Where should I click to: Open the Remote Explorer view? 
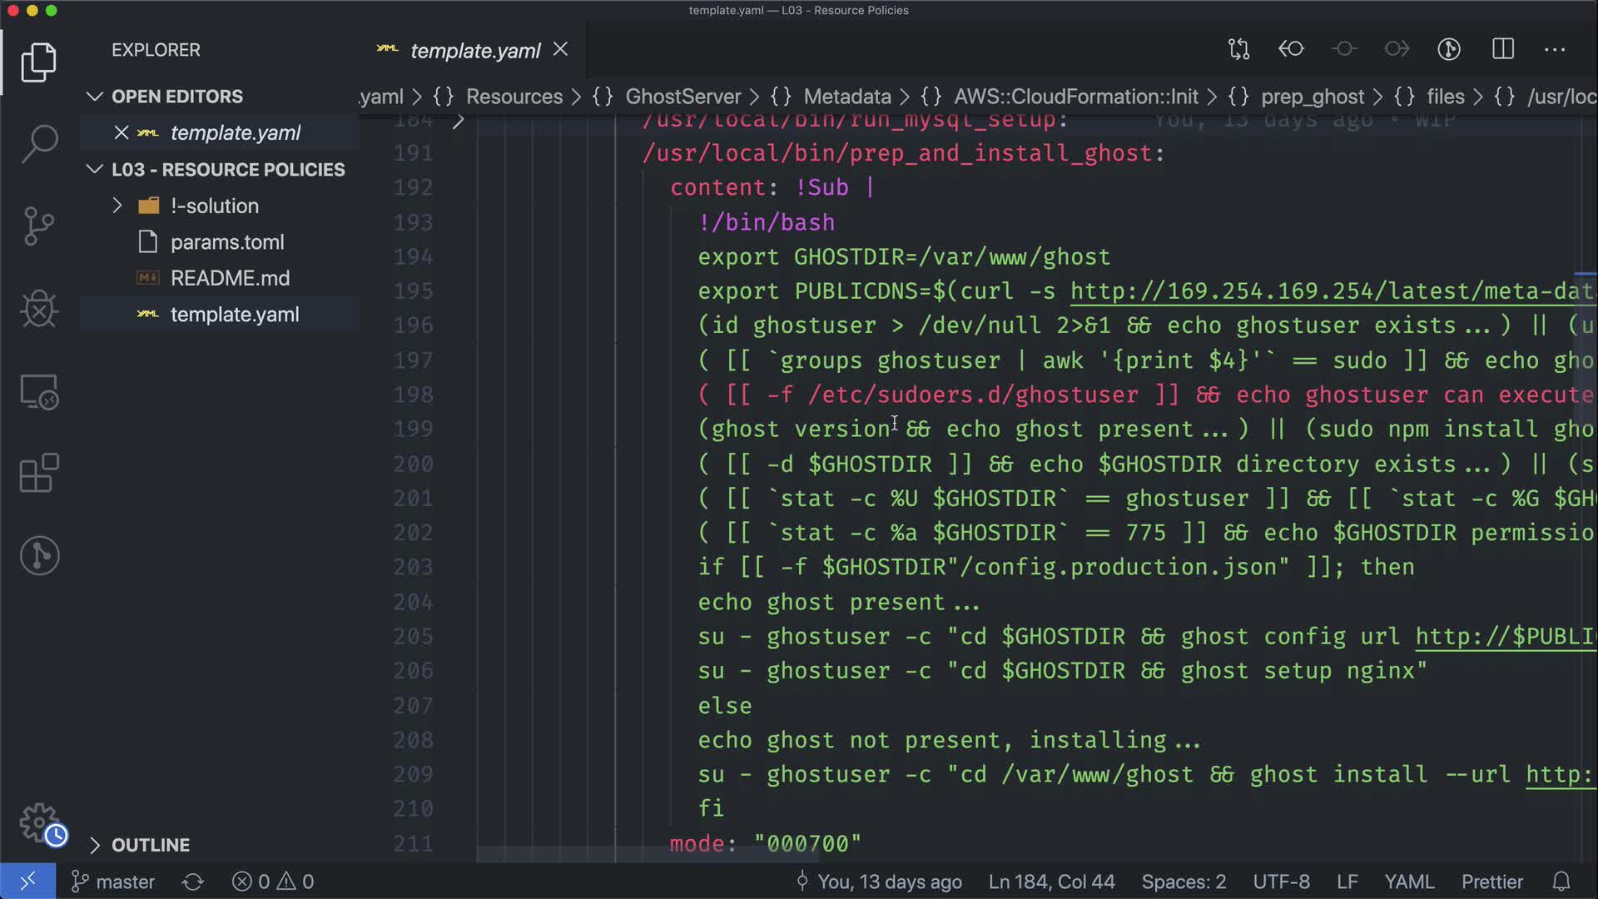(x=39, y=391)
